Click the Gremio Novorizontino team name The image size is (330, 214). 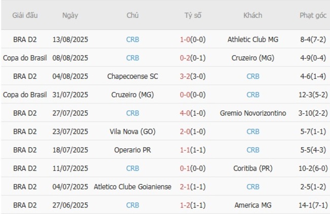[253, 113]
